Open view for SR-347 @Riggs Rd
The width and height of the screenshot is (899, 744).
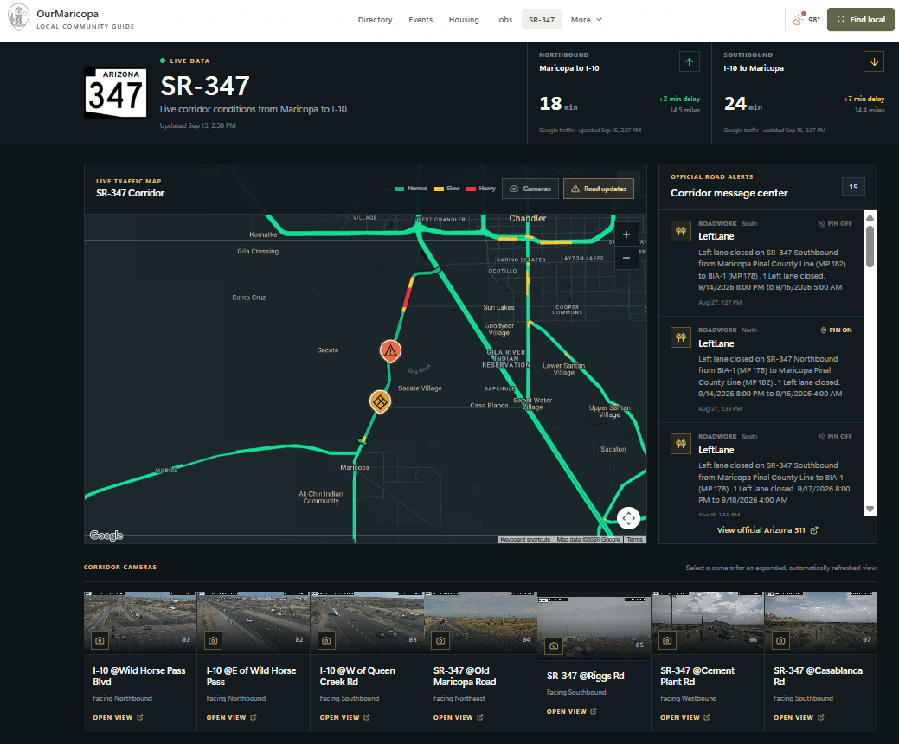pyautogui.click(x=572, y=711)
